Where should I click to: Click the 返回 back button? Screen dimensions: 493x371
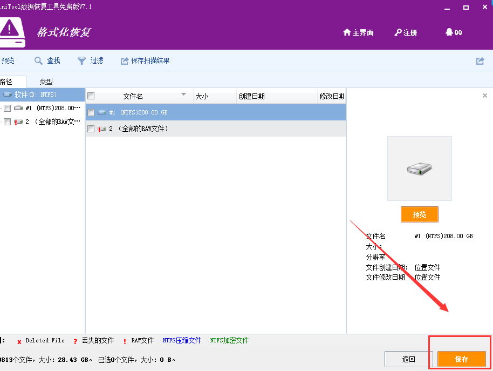[408, 359]
